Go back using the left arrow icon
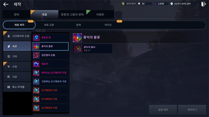Screen dimensions: 209x117 [x=6, y=4]
